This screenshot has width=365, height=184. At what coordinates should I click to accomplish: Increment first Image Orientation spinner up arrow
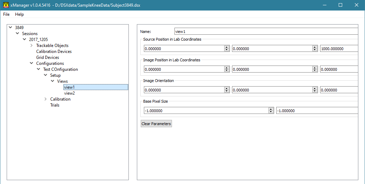[x=227, y=89]
